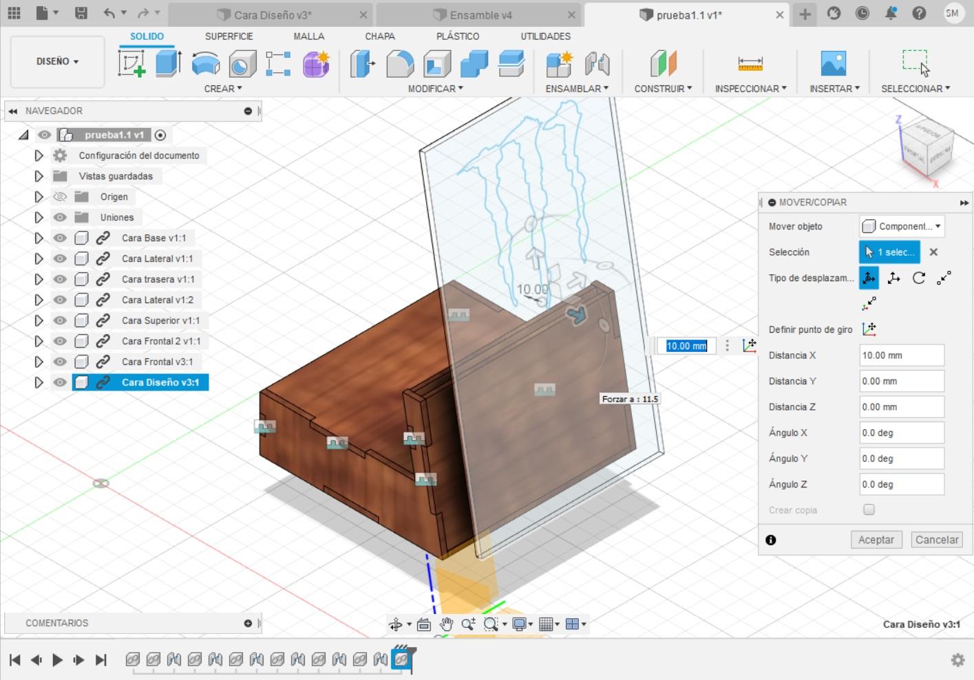This screenshot has height=680, width=974.
Task: Click the Distancia Y input field
Action: point(901,381)
